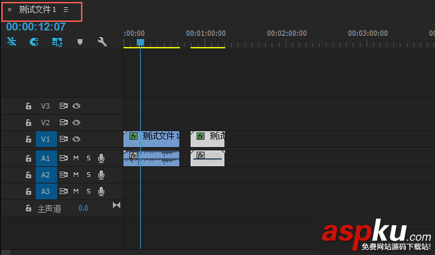Add a marker with marker icon
Viewport: 435px width, 255px height.
[x=80, y=42]
